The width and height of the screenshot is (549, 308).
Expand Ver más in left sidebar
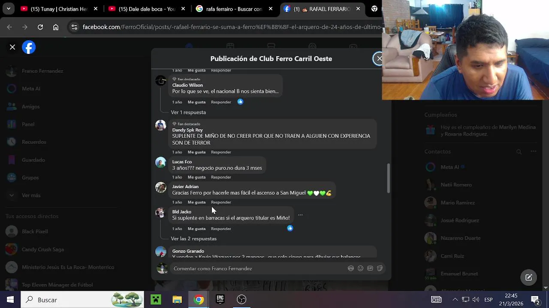click(x=31, y=195)
